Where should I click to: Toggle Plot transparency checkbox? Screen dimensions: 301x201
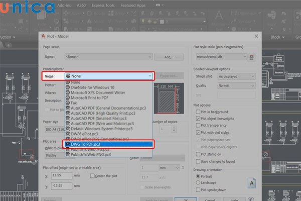coord(198,125)
